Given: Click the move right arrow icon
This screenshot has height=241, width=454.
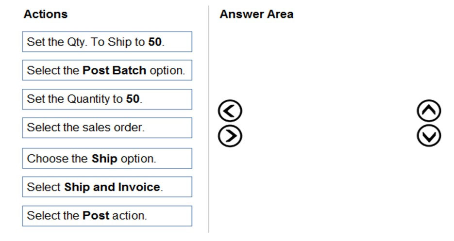Looking at the screenshot, I should click(x=230, y=136).
